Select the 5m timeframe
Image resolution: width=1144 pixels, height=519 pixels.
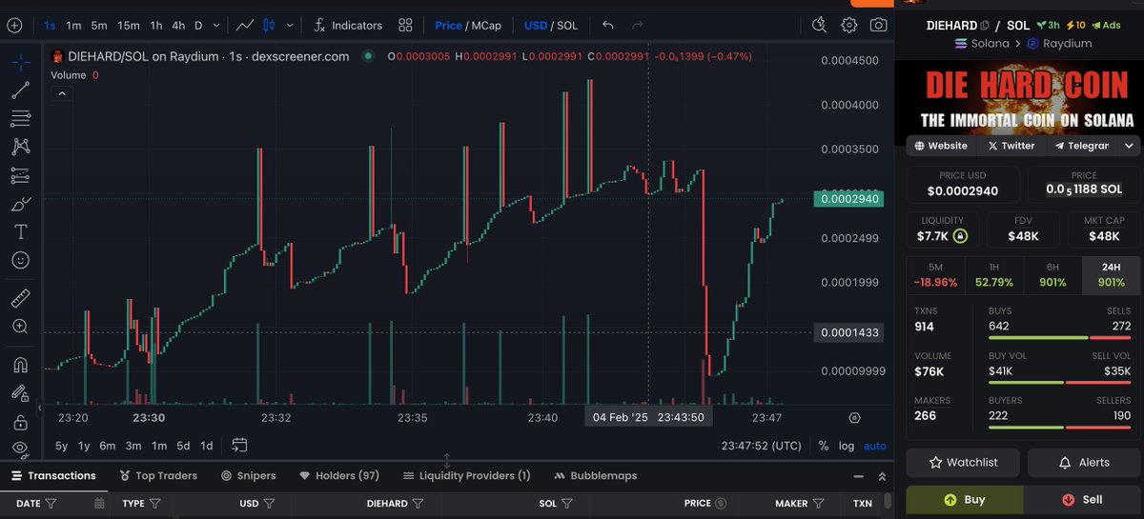pos(99,26)
